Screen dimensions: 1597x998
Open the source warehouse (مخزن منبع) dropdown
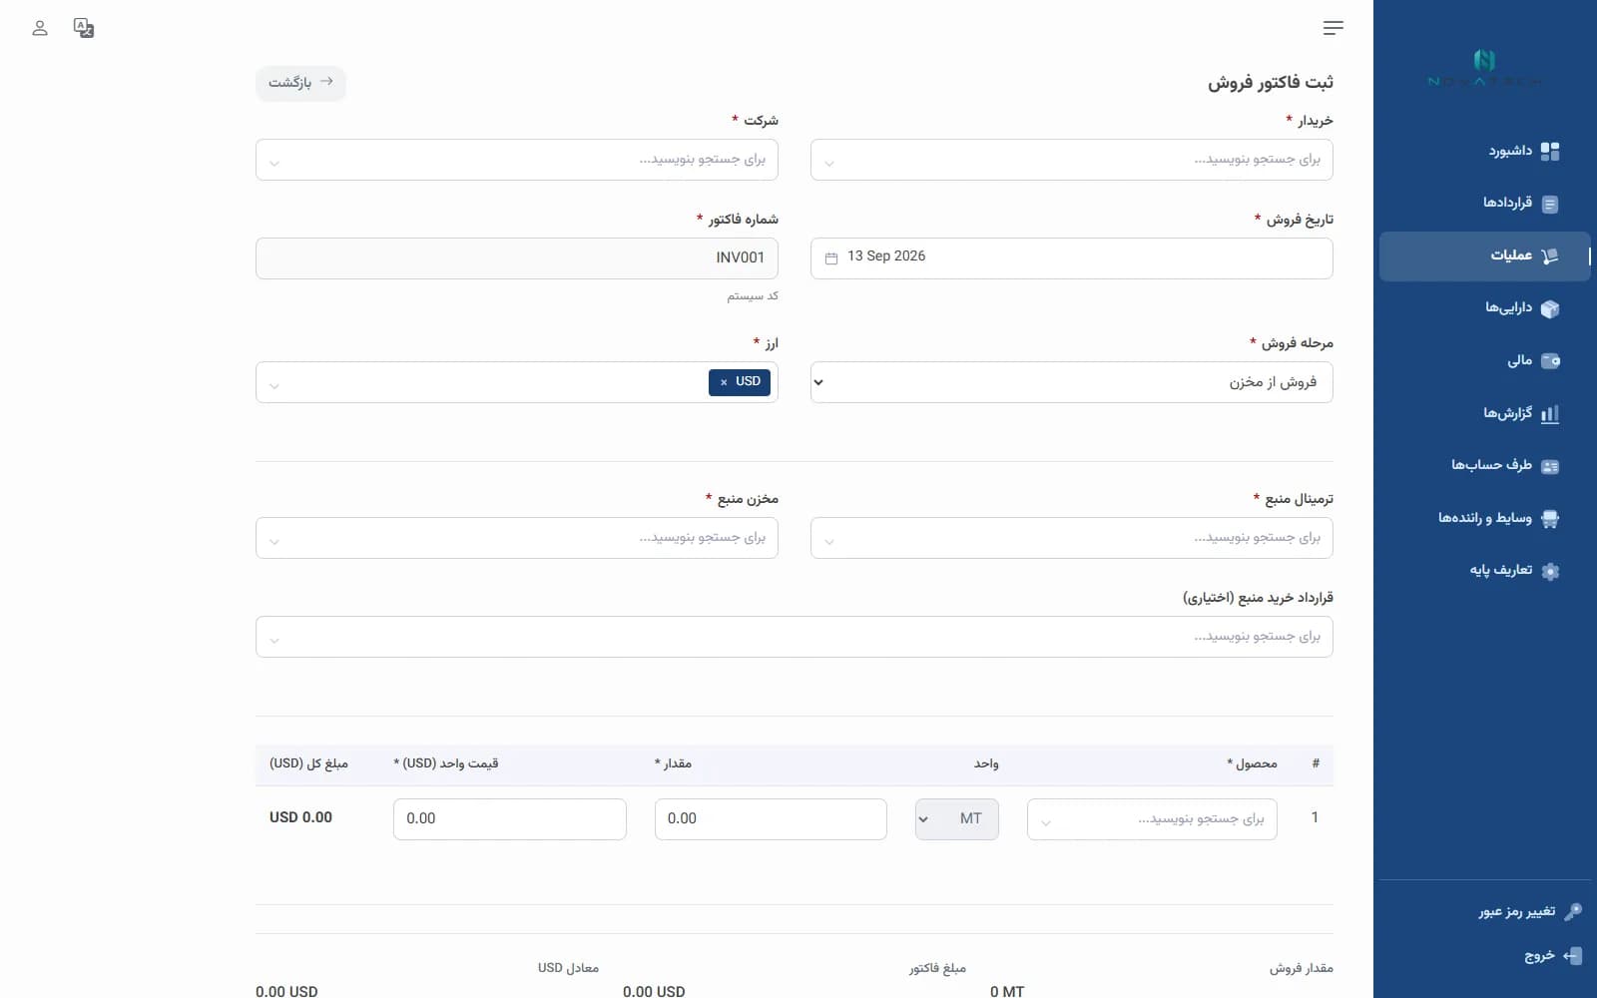tap(516, 538)
